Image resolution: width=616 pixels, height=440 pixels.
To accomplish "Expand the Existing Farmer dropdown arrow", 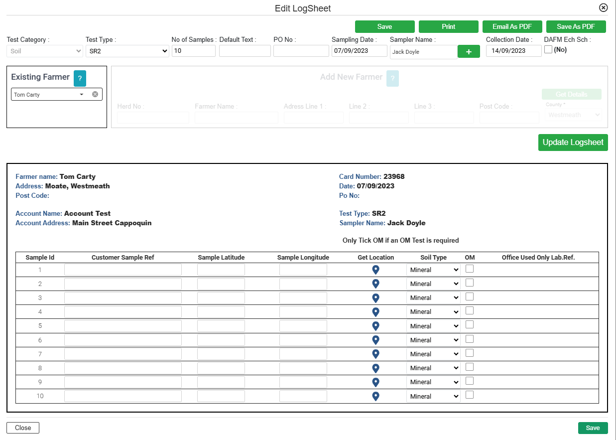I will (x=82, y=94).
